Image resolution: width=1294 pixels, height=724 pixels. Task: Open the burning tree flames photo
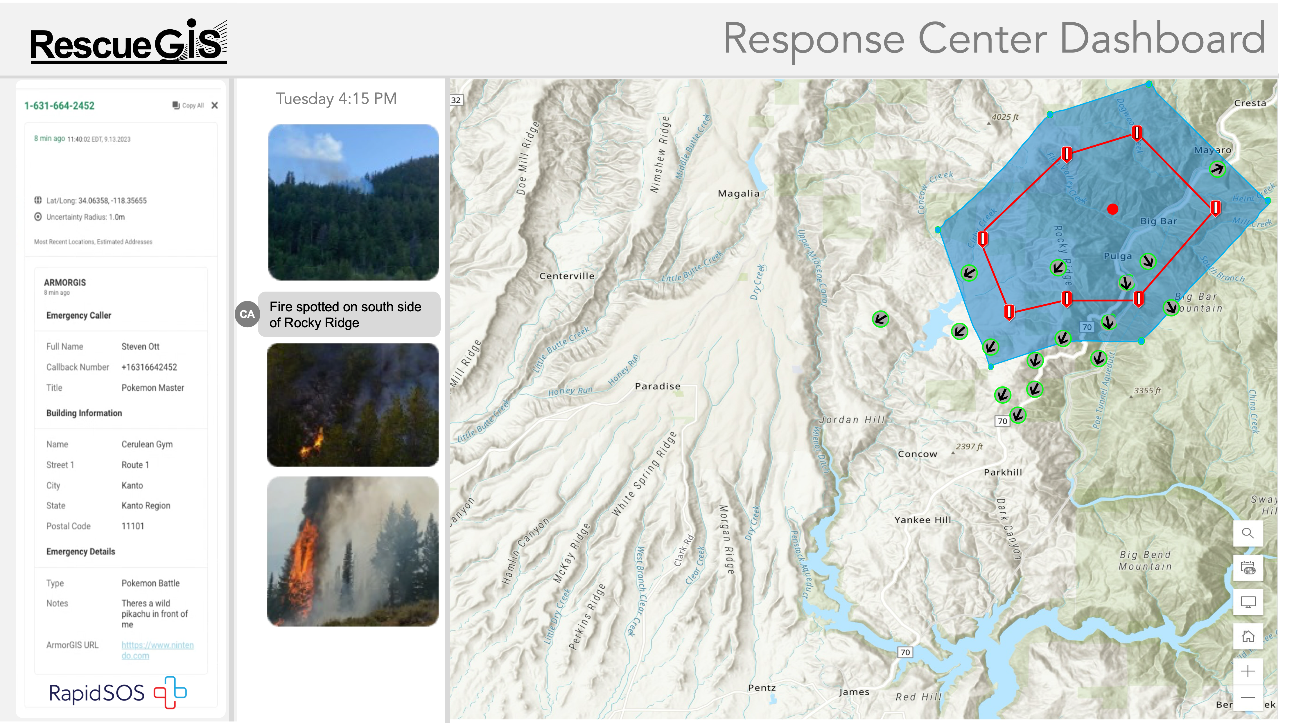pyautogui.click(x=353, y=551)
